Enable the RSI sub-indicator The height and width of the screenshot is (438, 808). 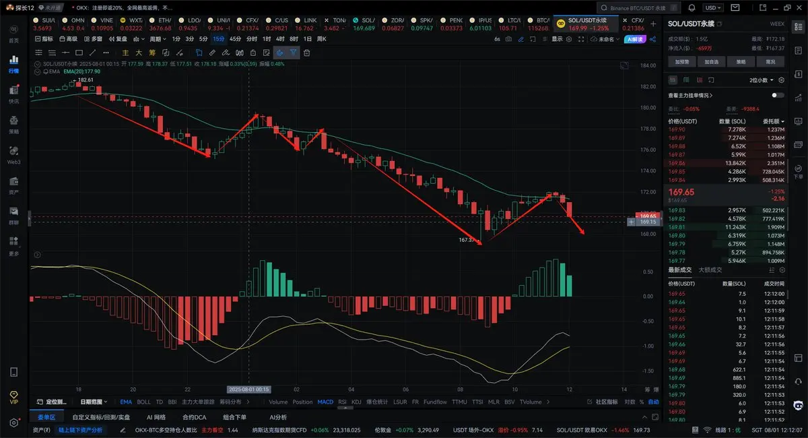coord(342,402)
